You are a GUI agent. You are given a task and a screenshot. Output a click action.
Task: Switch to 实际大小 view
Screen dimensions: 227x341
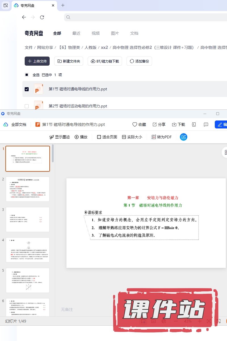click(132, 137)
